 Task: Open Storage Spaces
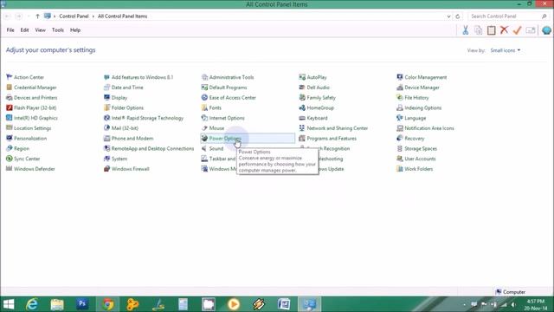click(417, 148)
